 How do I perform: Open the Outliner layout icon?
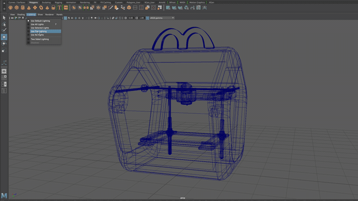pyautogui.click(x=4, y=91)
